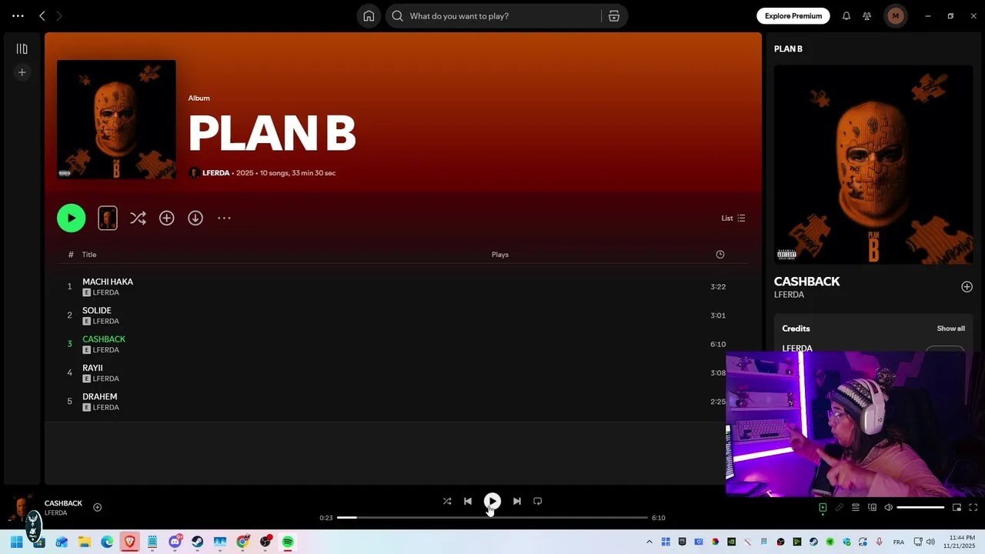This screenshot has height=554, width=985.
Task: Adjust the volume slider
Action: [920, 508]
